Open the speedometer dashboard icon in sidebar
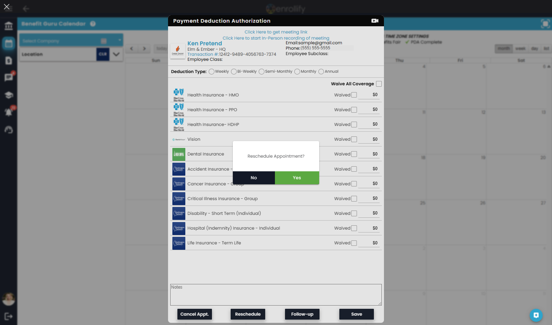Viewport: 552px width, 325px height. (x=9, y=130)
